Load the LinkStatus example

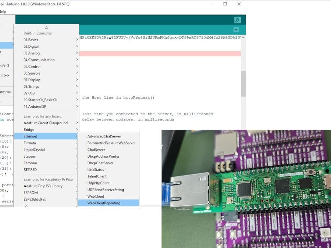coord(109,169)
